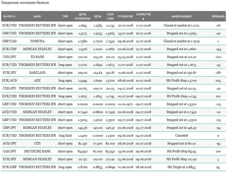Click 'Stopped out at 1.1660' info
The width and height of the screenshot is (227, 172).
pos(182,49)
